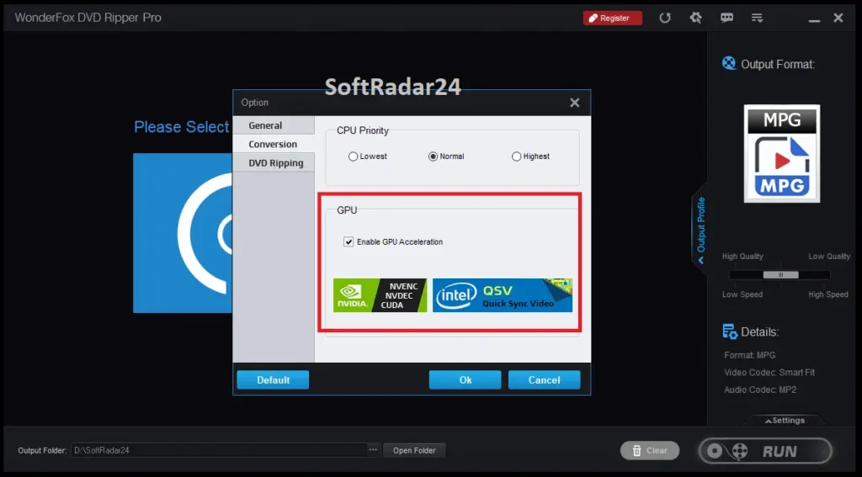The height and width of the screenshot is (477, 862).
Task: Select Highest CPU priority
Action: pyautogui.click(x=530, y=156)
